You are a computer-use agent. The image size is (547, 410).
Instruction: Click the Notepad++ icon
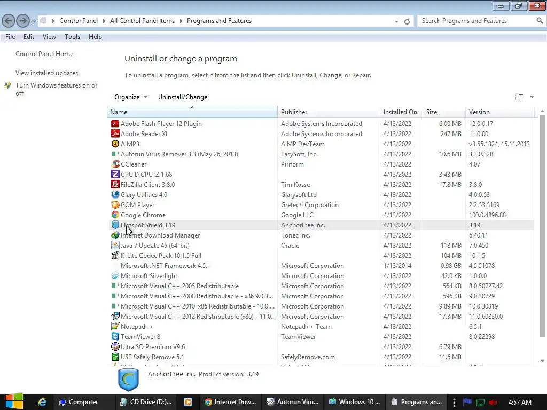pyautogui.click(x=115, y=327)
